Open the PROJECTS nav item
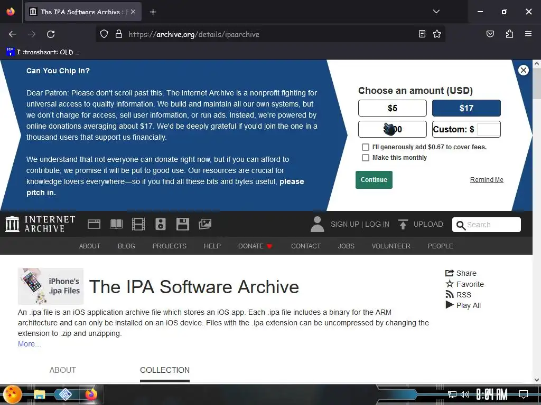This screenshot has width=541, height=405. [x=170, y=246]
